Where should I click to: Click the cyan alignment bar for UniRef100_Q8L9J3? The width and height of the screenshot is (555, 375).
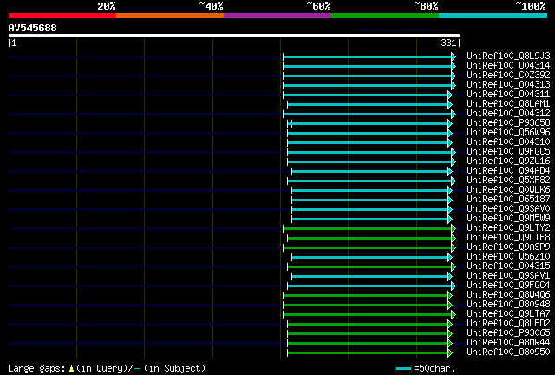coord(368,56)
